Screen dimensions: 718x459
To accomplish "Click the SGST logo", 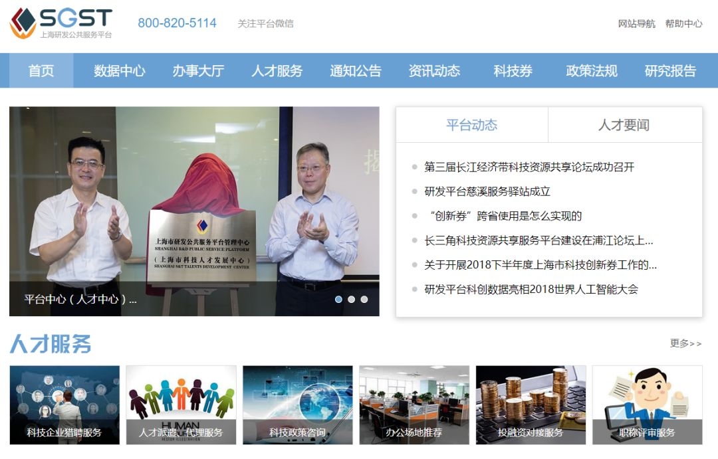I will pyautogui.click(x=61, y=23).
